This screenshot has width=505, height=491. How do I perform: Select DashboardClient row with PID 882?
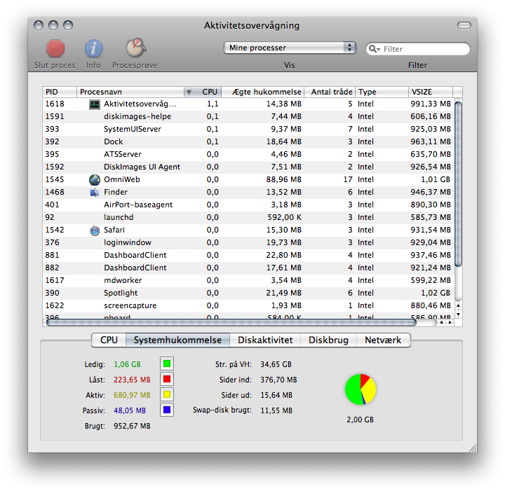(x=248, y=268)
